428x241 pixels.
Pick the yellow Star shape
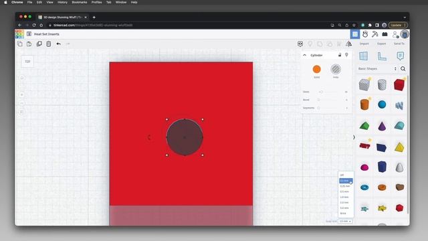coord(382,208)
